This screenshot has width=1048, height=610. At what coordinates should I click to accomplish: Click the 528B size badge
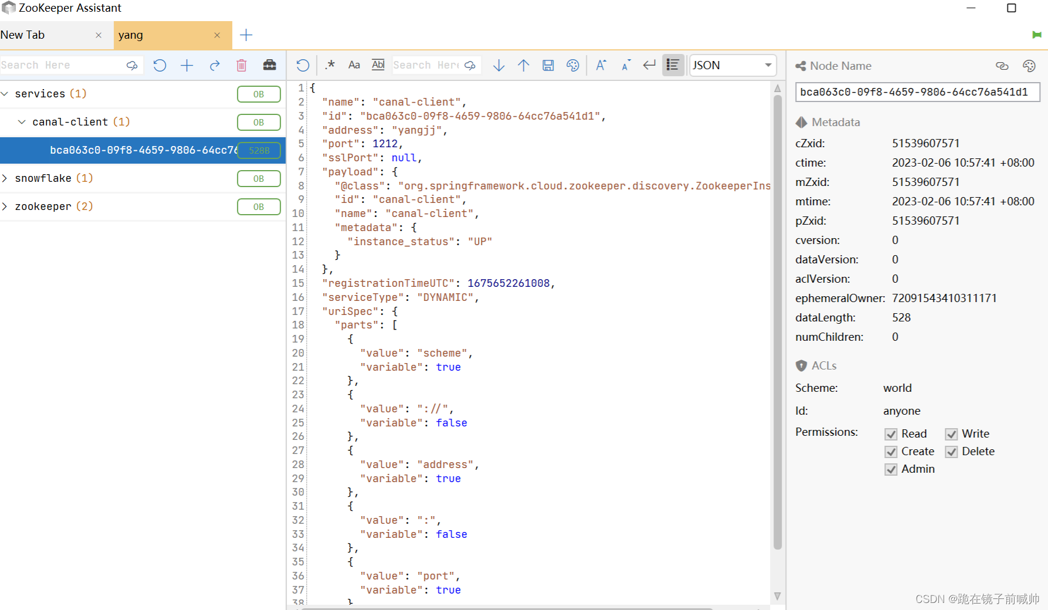coord(259,150)
